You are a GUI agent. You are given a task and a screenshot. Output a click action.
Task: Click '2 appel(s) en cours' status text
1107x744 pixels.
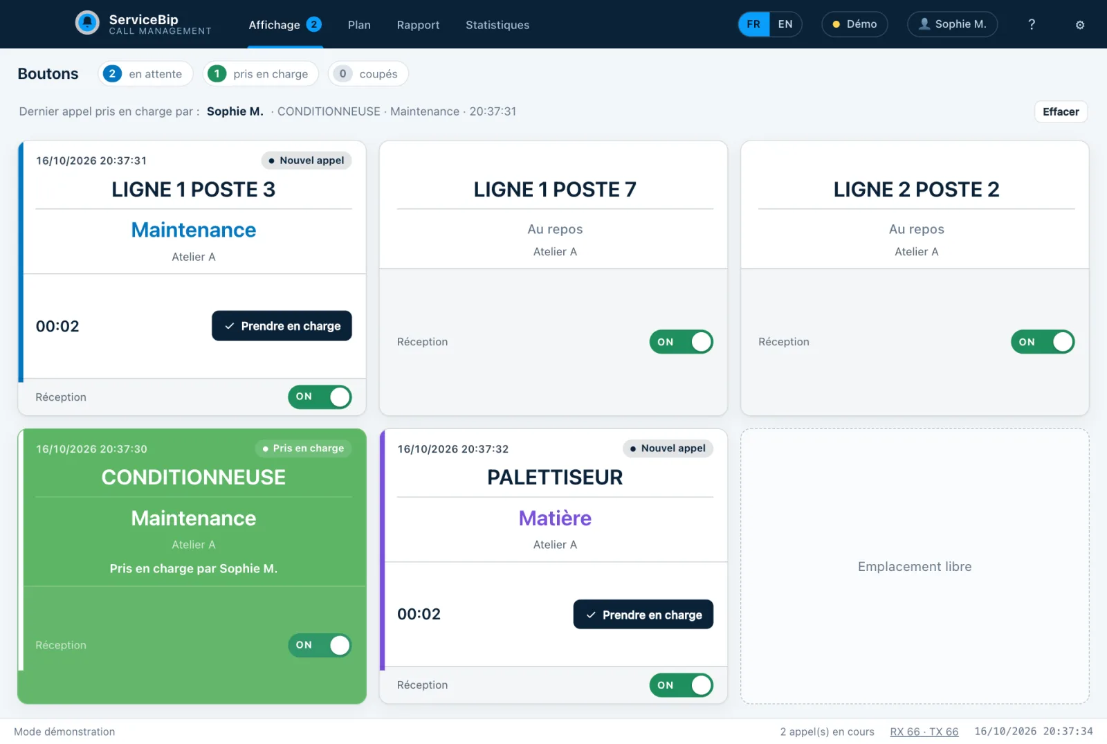[x=827, y=732]
